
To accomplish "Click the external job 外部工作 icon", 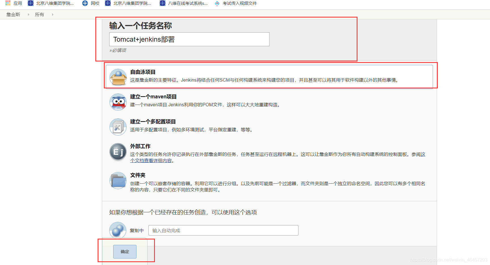I will (x=118, y=152).
